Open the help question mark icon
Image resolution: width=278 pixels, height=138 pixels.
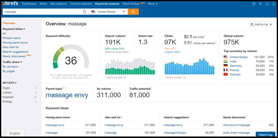[x=254, y=4]
